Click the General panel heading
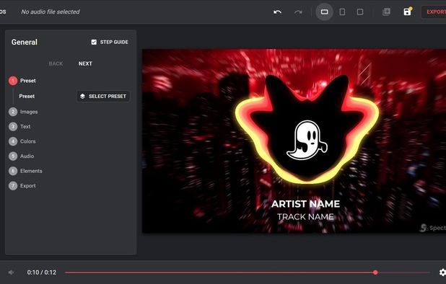 click(25, 42)
